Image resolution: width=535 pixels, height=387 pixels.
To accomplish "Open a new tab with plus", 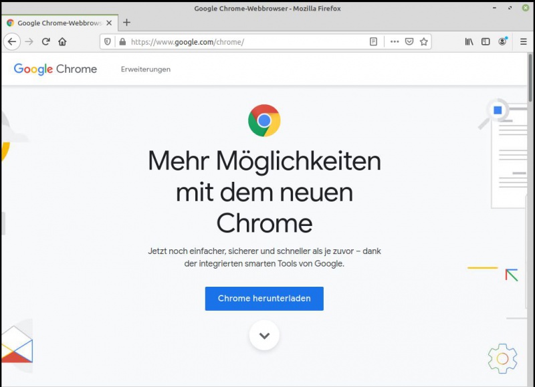I will [x=126, y=23].
